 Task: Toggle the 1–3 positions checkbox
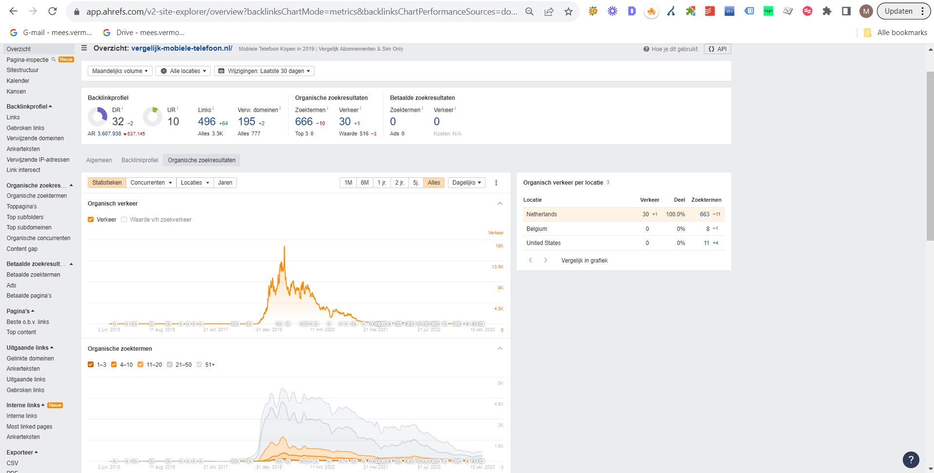(x=91, y=364)
